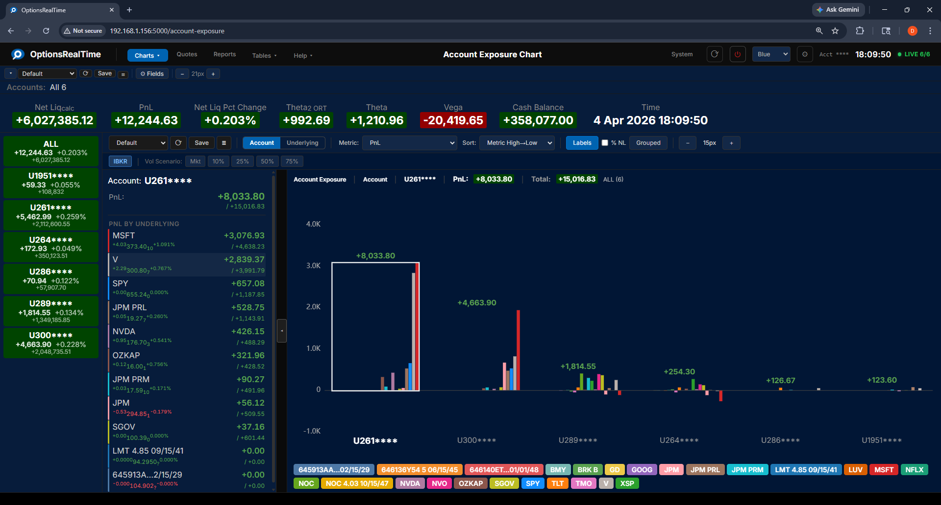Screen dimensions: 941x505
Task: Click the refresh icon beside the Default layout dropdown
Action: coord(86,73)
